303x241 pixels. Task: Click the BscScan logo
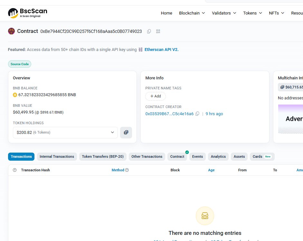[x=28, y=13]
